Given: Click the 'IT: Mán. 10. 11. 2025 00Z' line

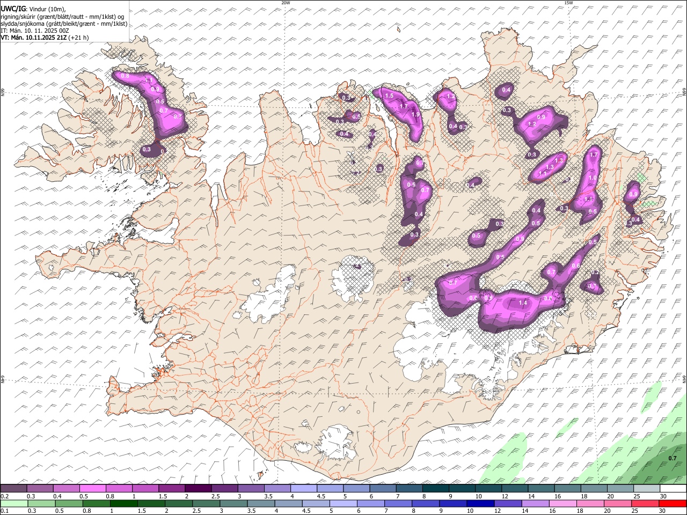Looking at the screenshot, I should [35, 31].
